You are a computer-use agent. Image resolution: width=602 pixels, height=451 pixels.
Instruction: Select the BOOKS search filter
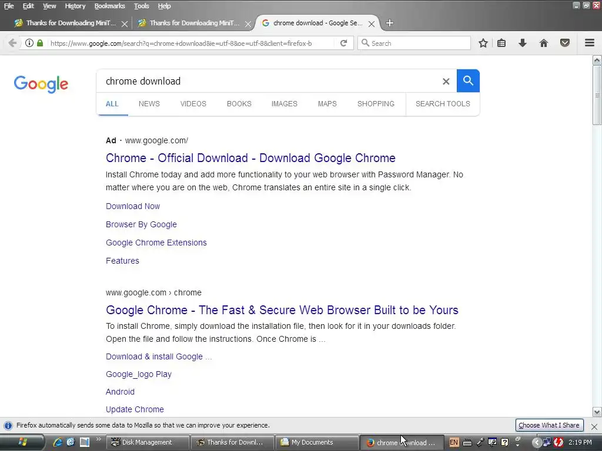pos(239,103)
